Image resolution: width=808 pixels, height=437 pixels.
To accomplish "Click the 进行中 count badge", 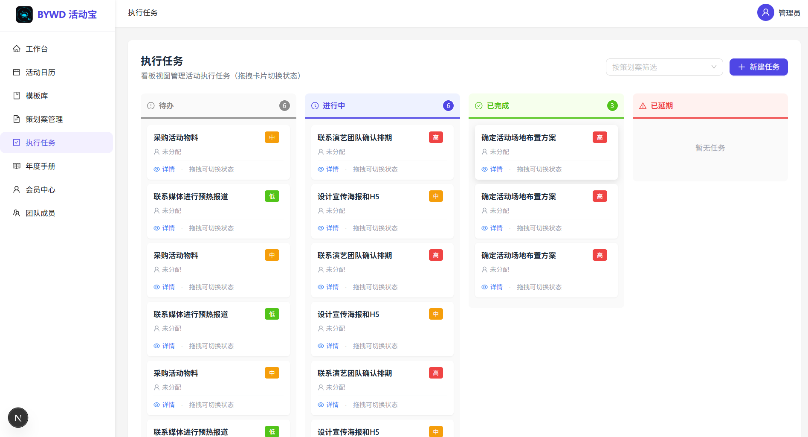I will pos(448,106).
